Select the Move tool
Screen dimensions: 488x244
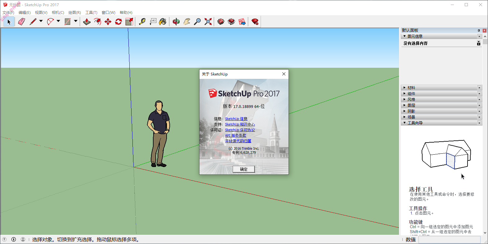pos(108,22)
